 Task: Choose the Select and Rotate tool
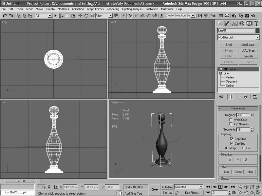coord(86,16)
